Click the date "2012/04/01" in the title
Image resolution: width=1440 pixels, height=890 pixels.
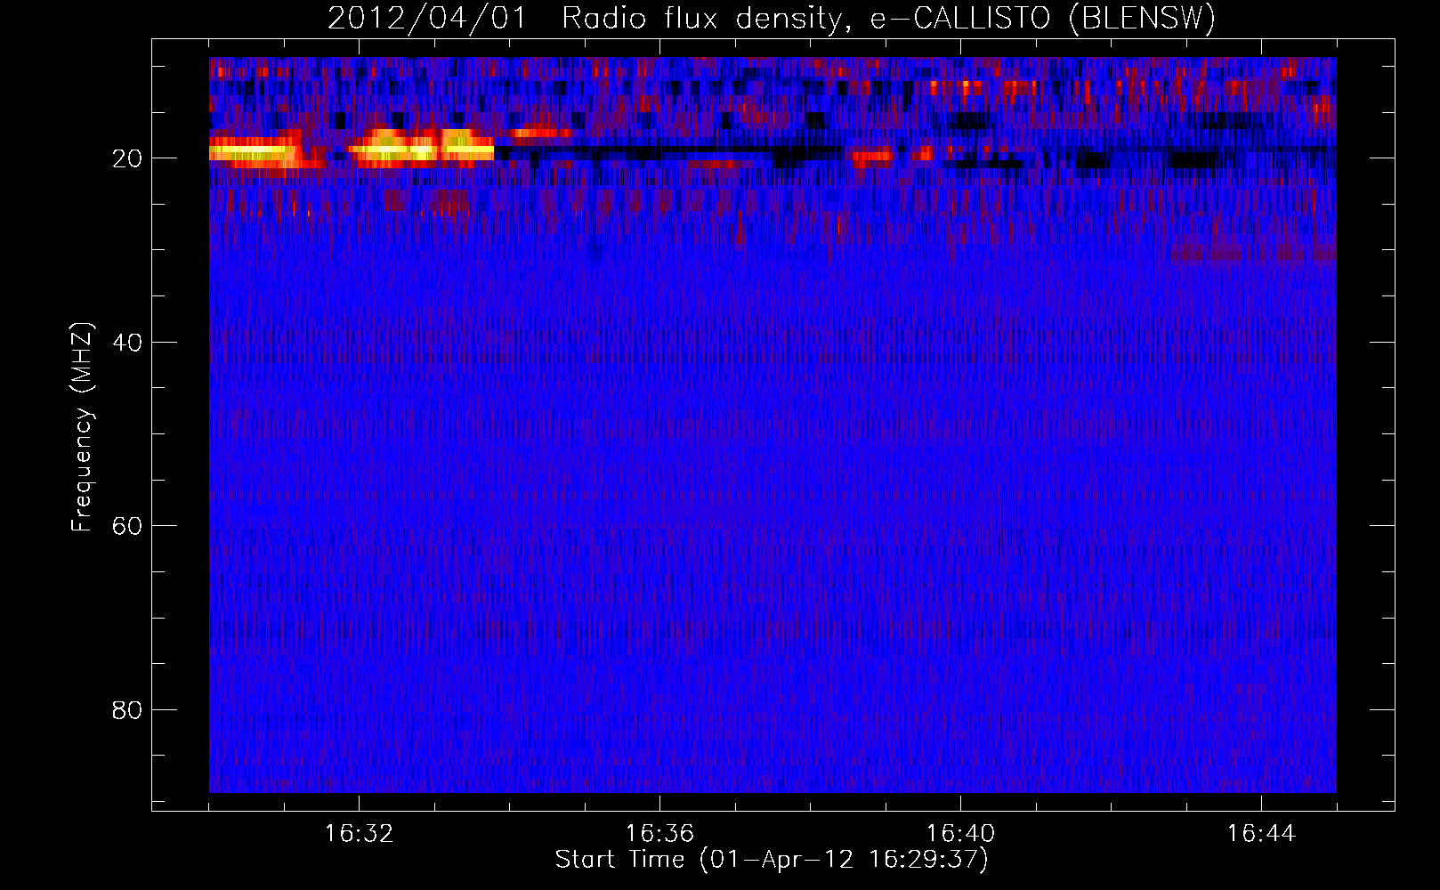coord(427,19)
